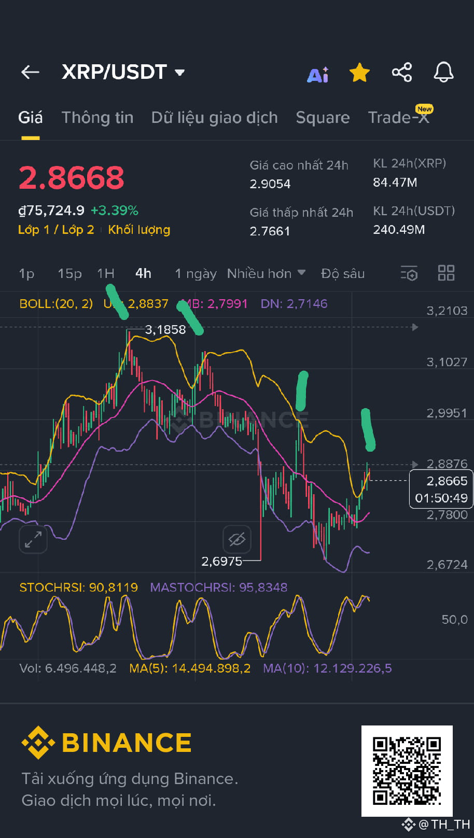Tap the Binance QR code
The image size is (474, 838).
tap(407, 771)
